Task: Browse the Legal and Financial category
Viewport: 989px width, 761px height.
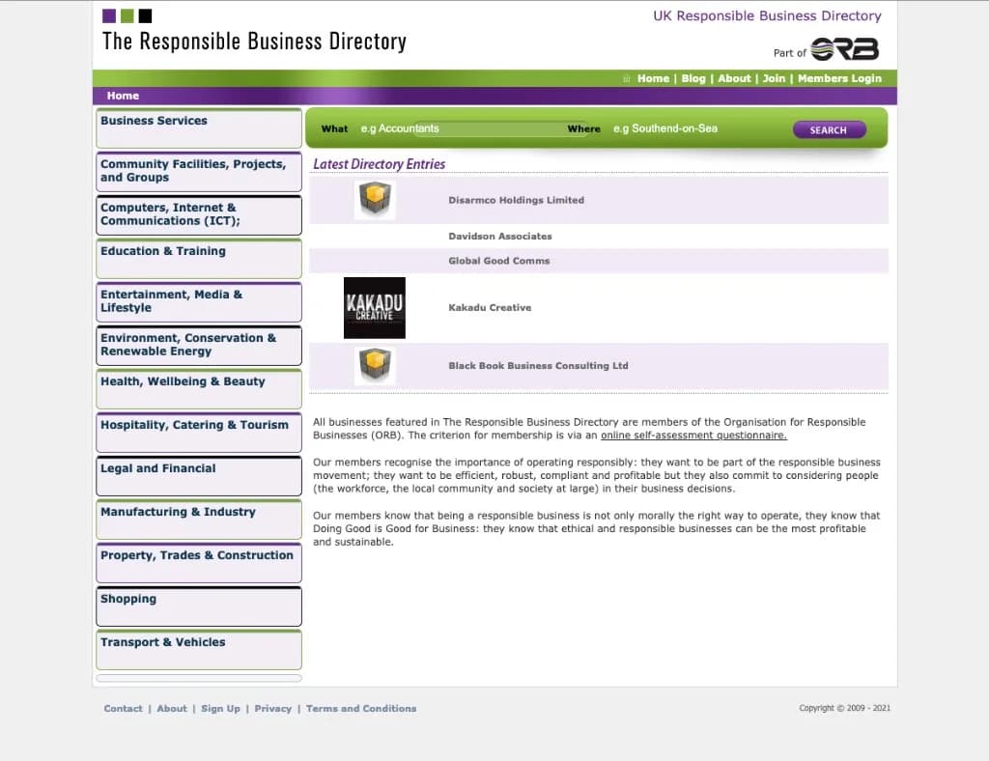Action: click(x=199, y=476)
